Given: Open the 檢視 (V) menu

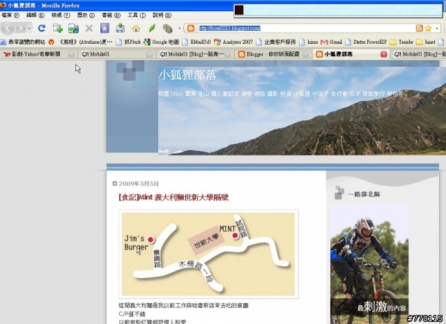Looking at the screenshot, I should point(61,15).
